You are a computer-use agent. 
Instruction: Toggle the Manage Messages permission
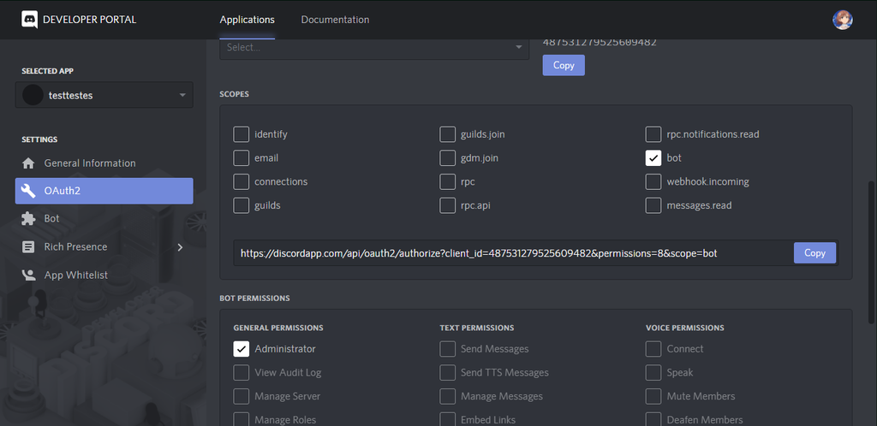coord(447,396)
